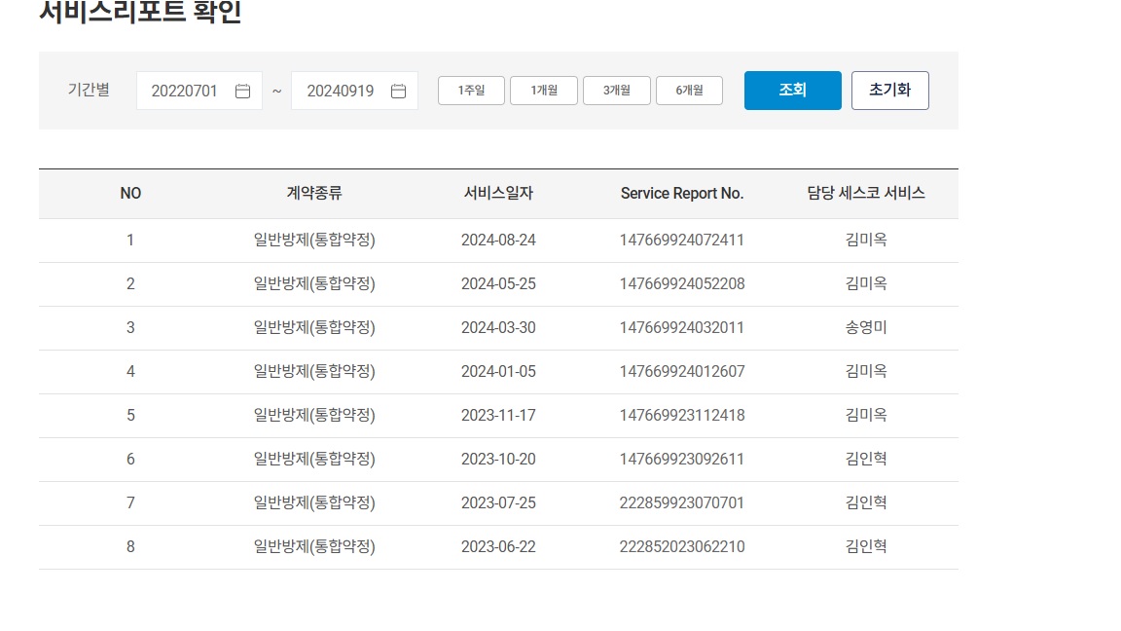The image size is (1121, 631).
Task: Open report number 147669923112418
Action: click(x=681, y=416)
